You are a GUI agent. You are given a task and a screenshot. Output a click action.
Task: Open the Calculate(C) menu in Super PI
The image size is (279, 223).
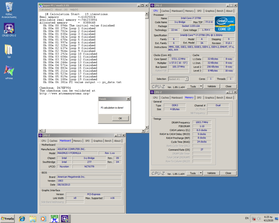[x=46, y=10]
